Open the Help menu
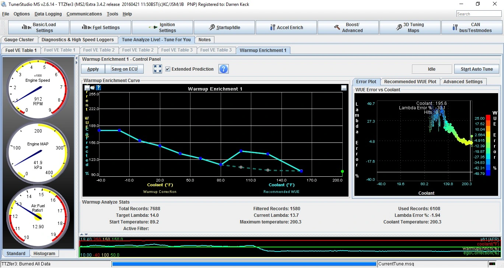Screen dimensions: 504x268 (x=127, y=14)
